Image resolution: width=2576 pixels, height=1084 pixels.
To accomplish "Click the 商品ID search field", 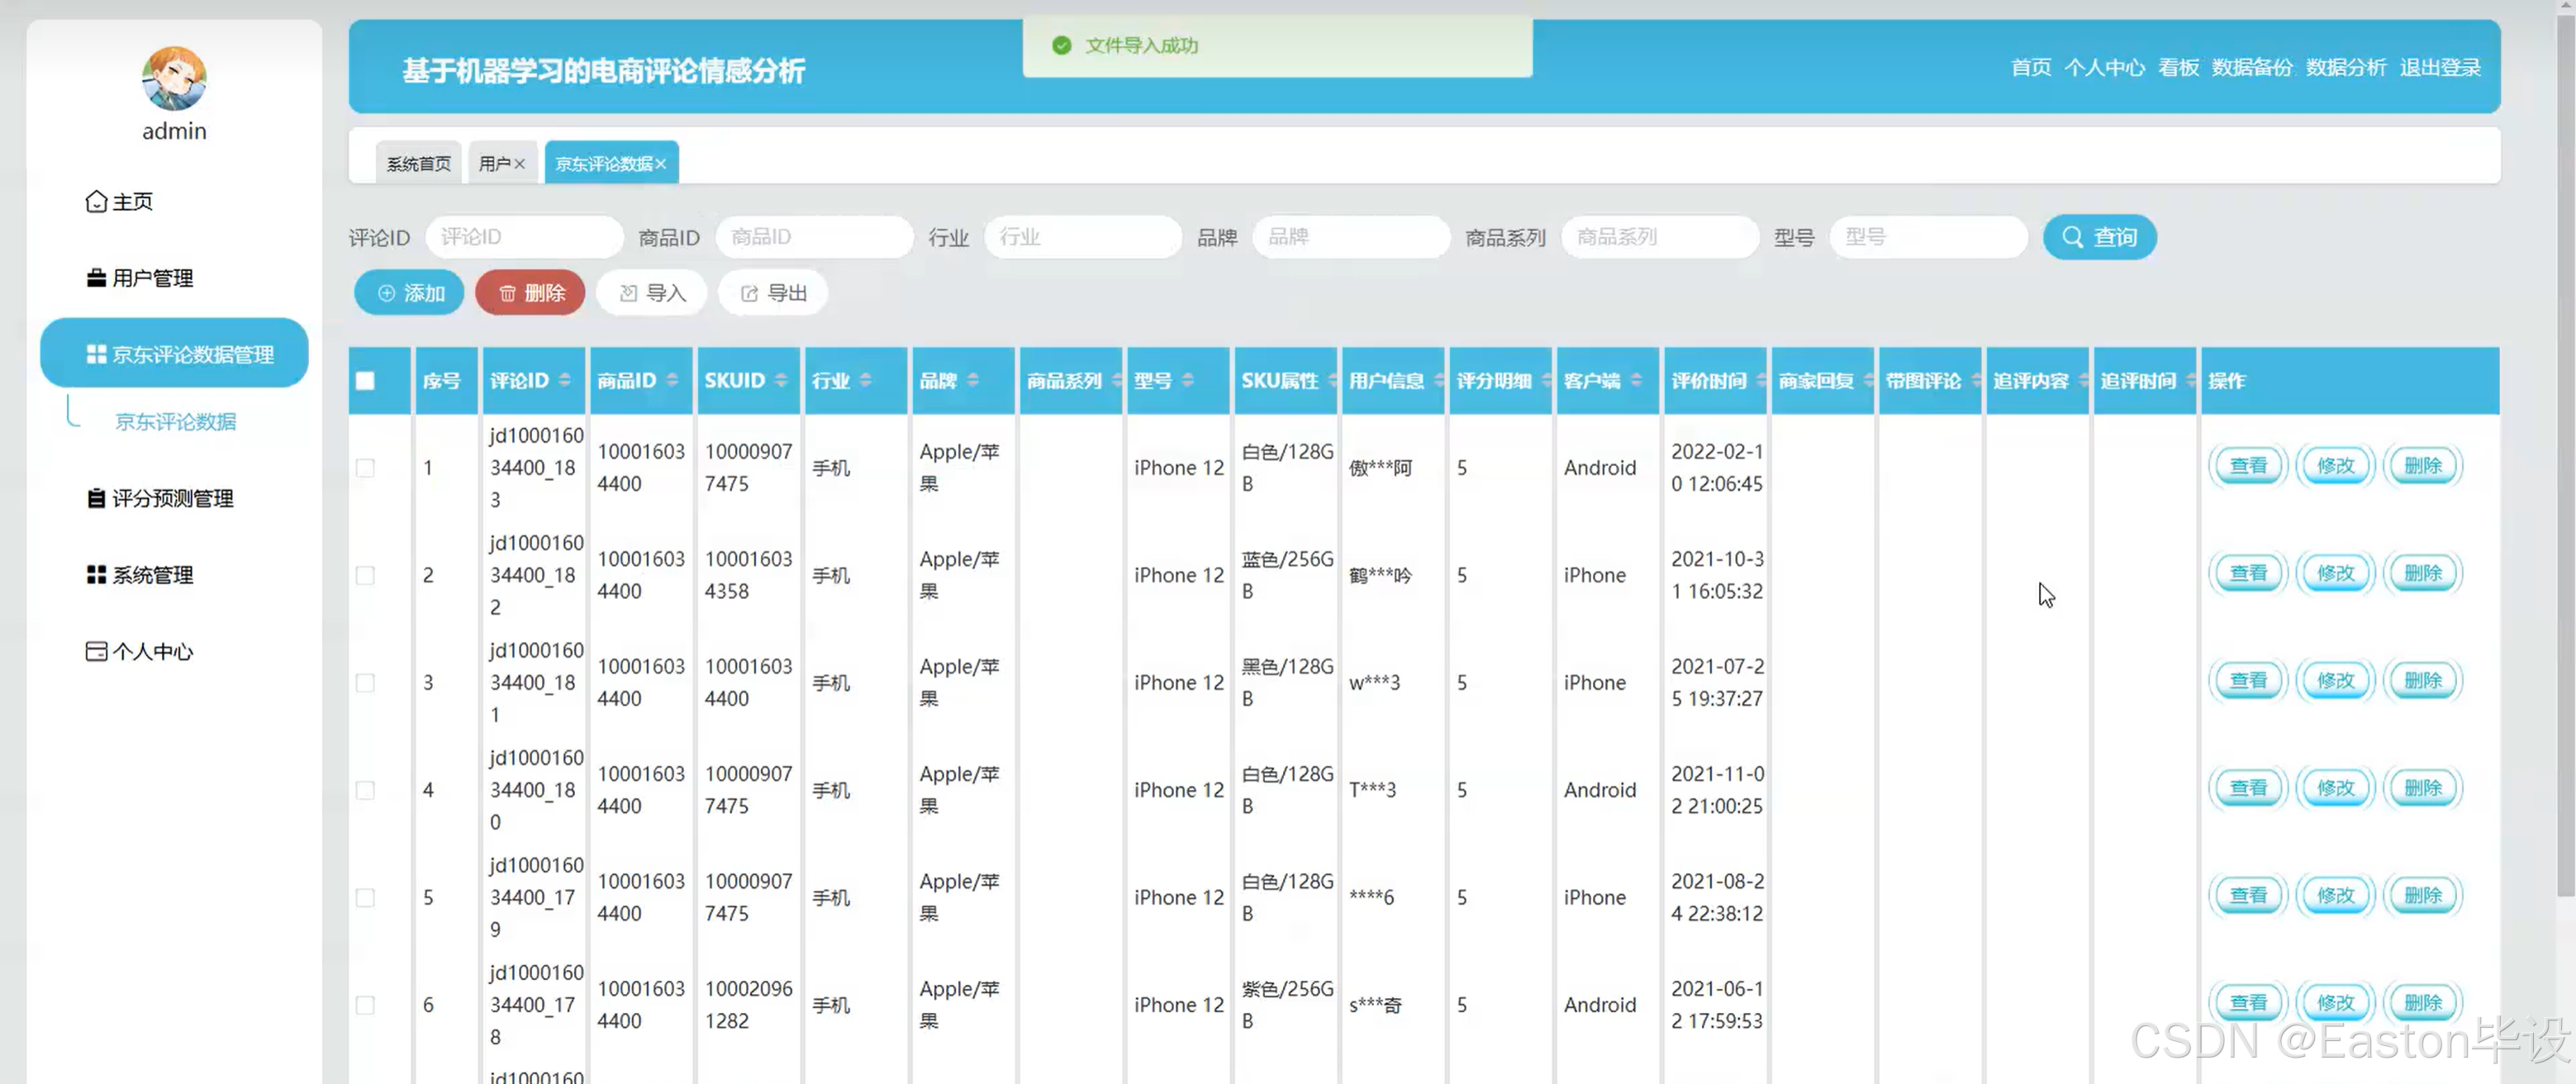I will pyautogui.click(x=814, y=237).
